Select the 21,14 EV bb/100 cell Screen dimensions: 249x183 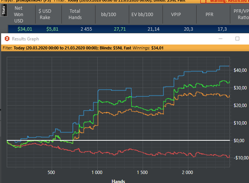[154, 29]
